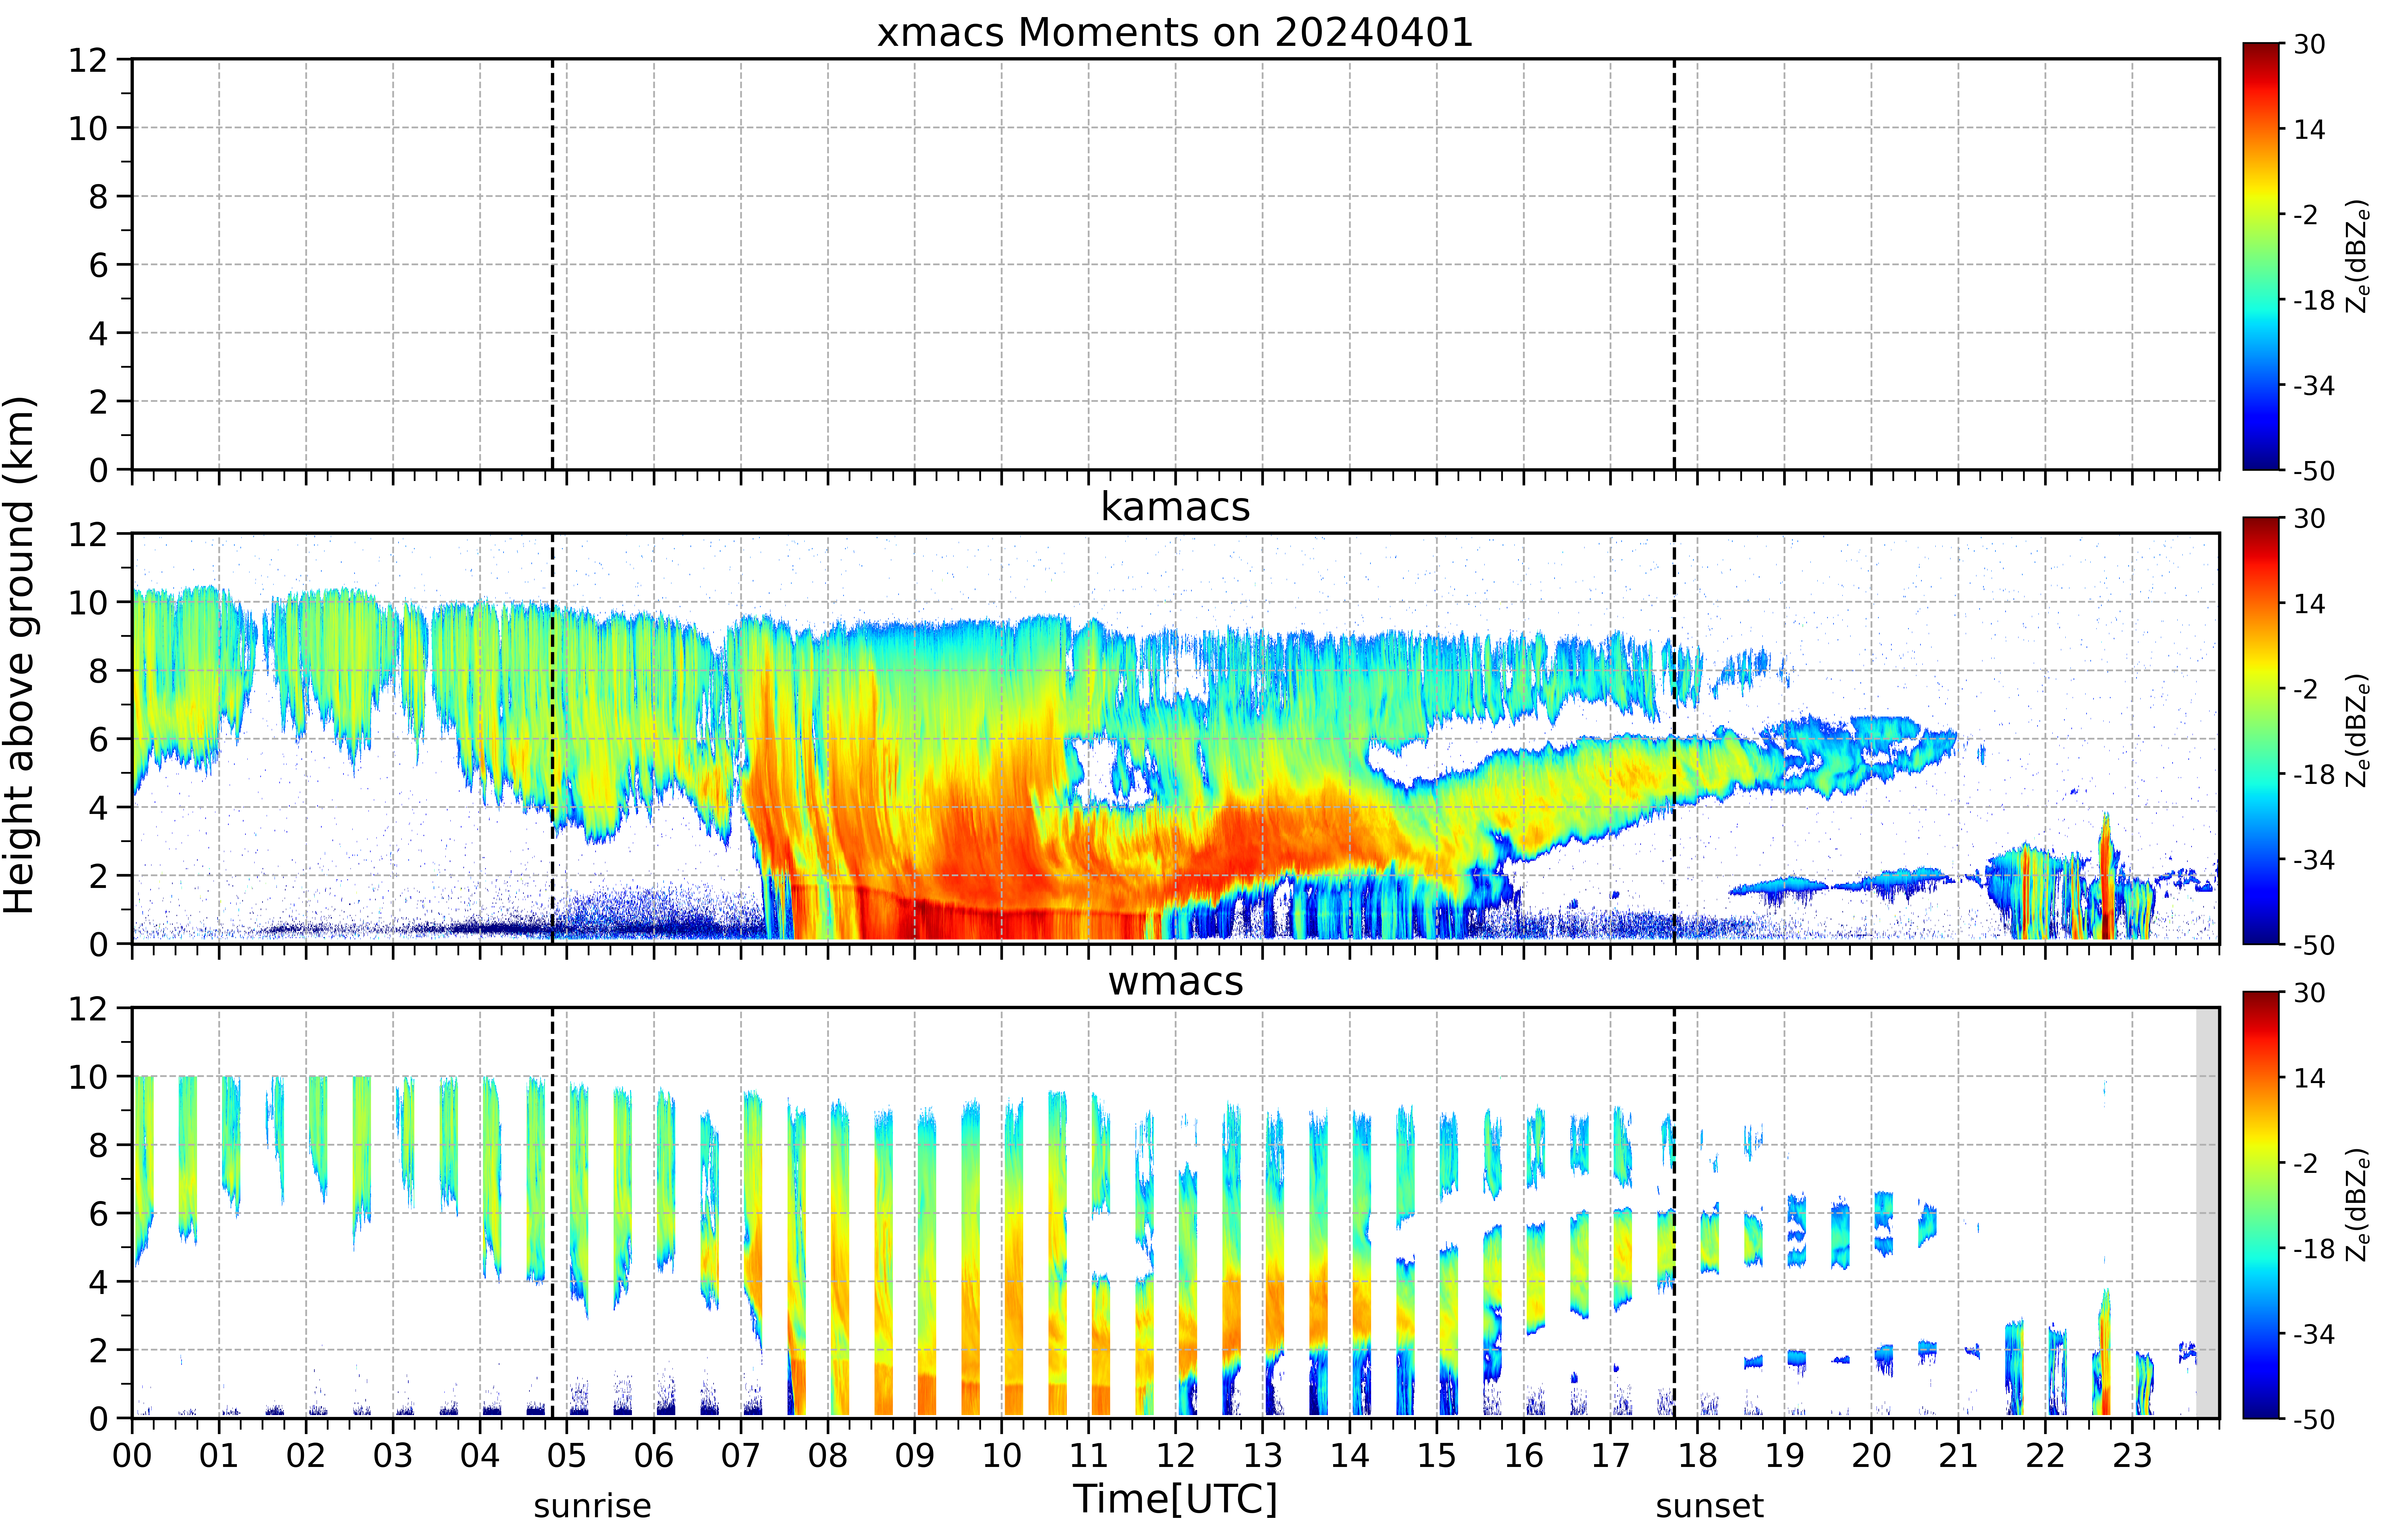Viewport: 2387px width, 1540px height.
Task: Click the 'Time[UTC]' axis label
Action: [x=1175, y=1499]
